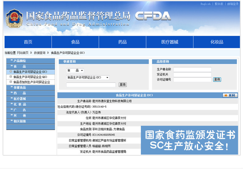Go to 网站首页 in breadcrumb
This screenshot has height=169, width=243.
(x=23, y=53)
